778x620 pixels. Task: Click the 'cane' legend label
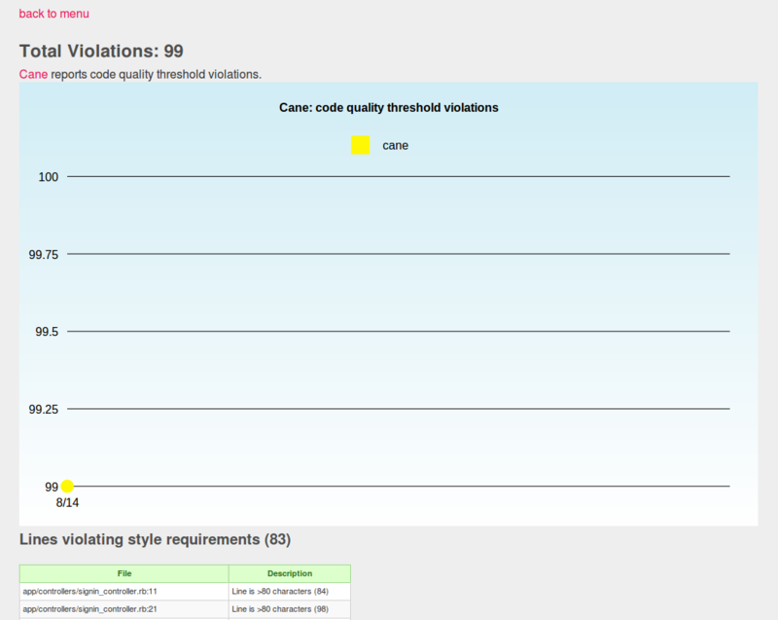(x=396, y=145)
